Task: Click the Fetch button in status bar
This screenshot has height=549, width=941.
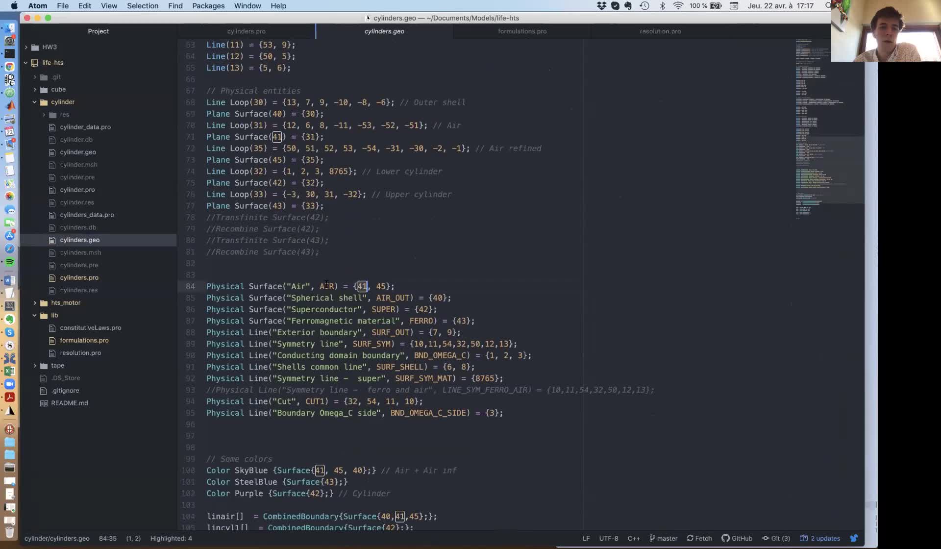Action: [699, 538]
